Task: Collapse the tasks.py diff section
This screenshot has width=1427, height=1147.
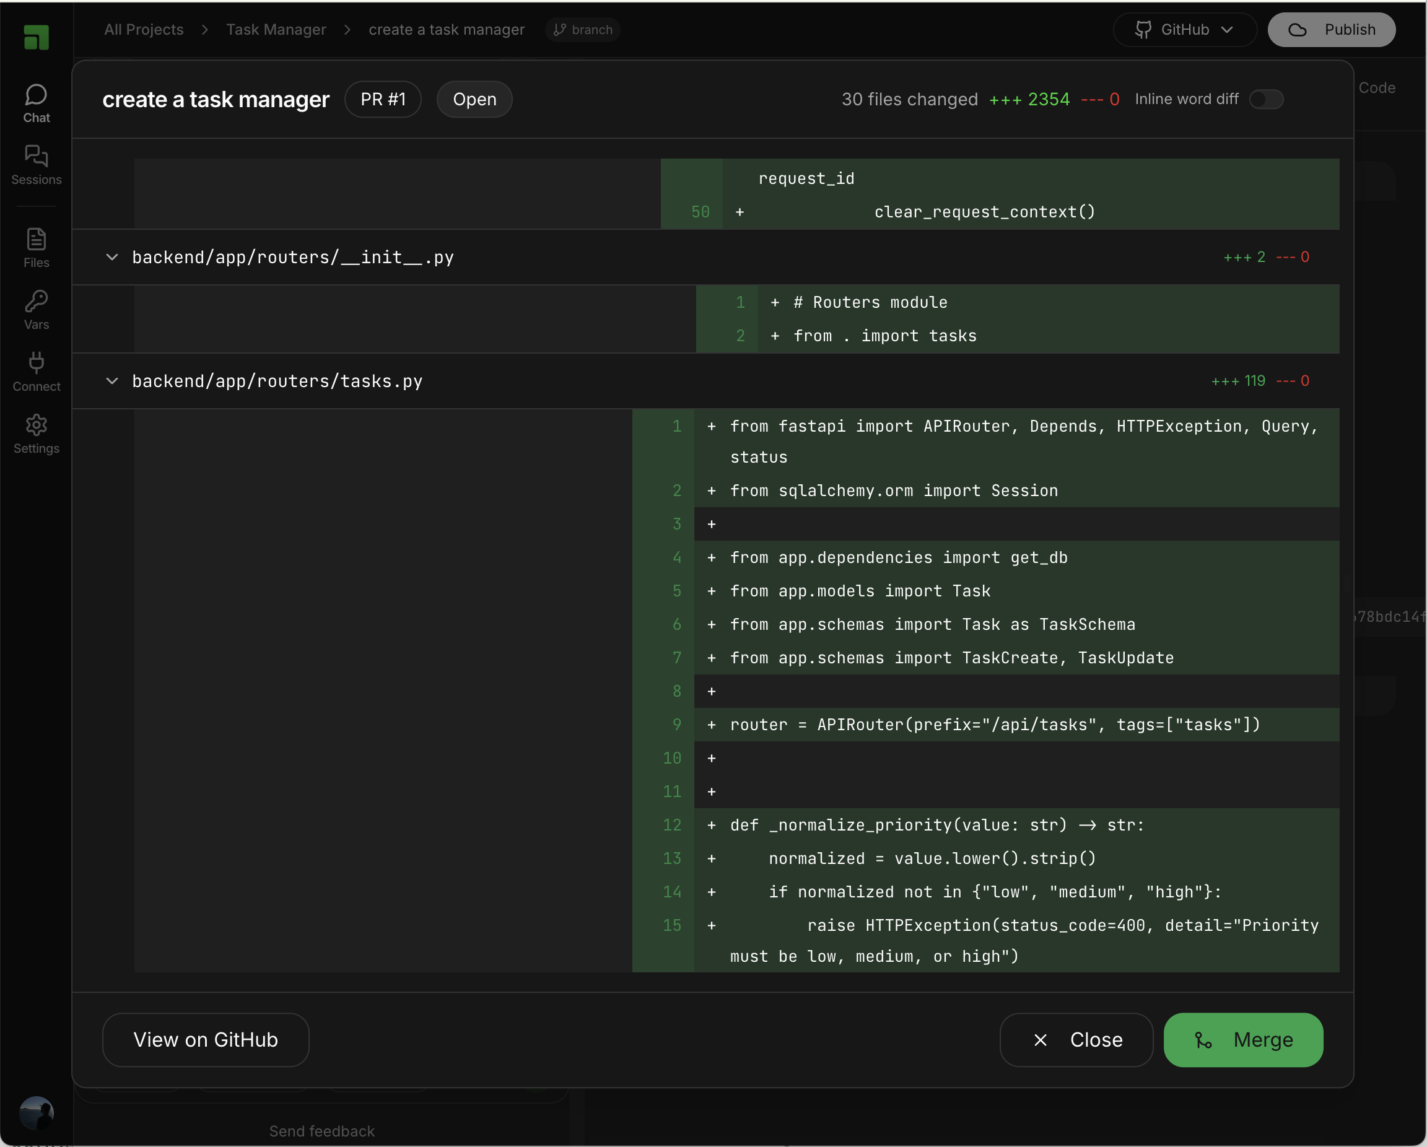Action: coord(112,380)
